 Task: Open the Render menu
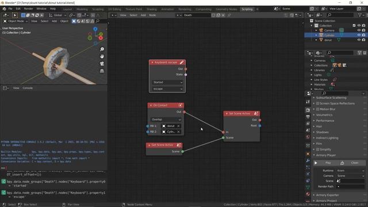[28, 9]
